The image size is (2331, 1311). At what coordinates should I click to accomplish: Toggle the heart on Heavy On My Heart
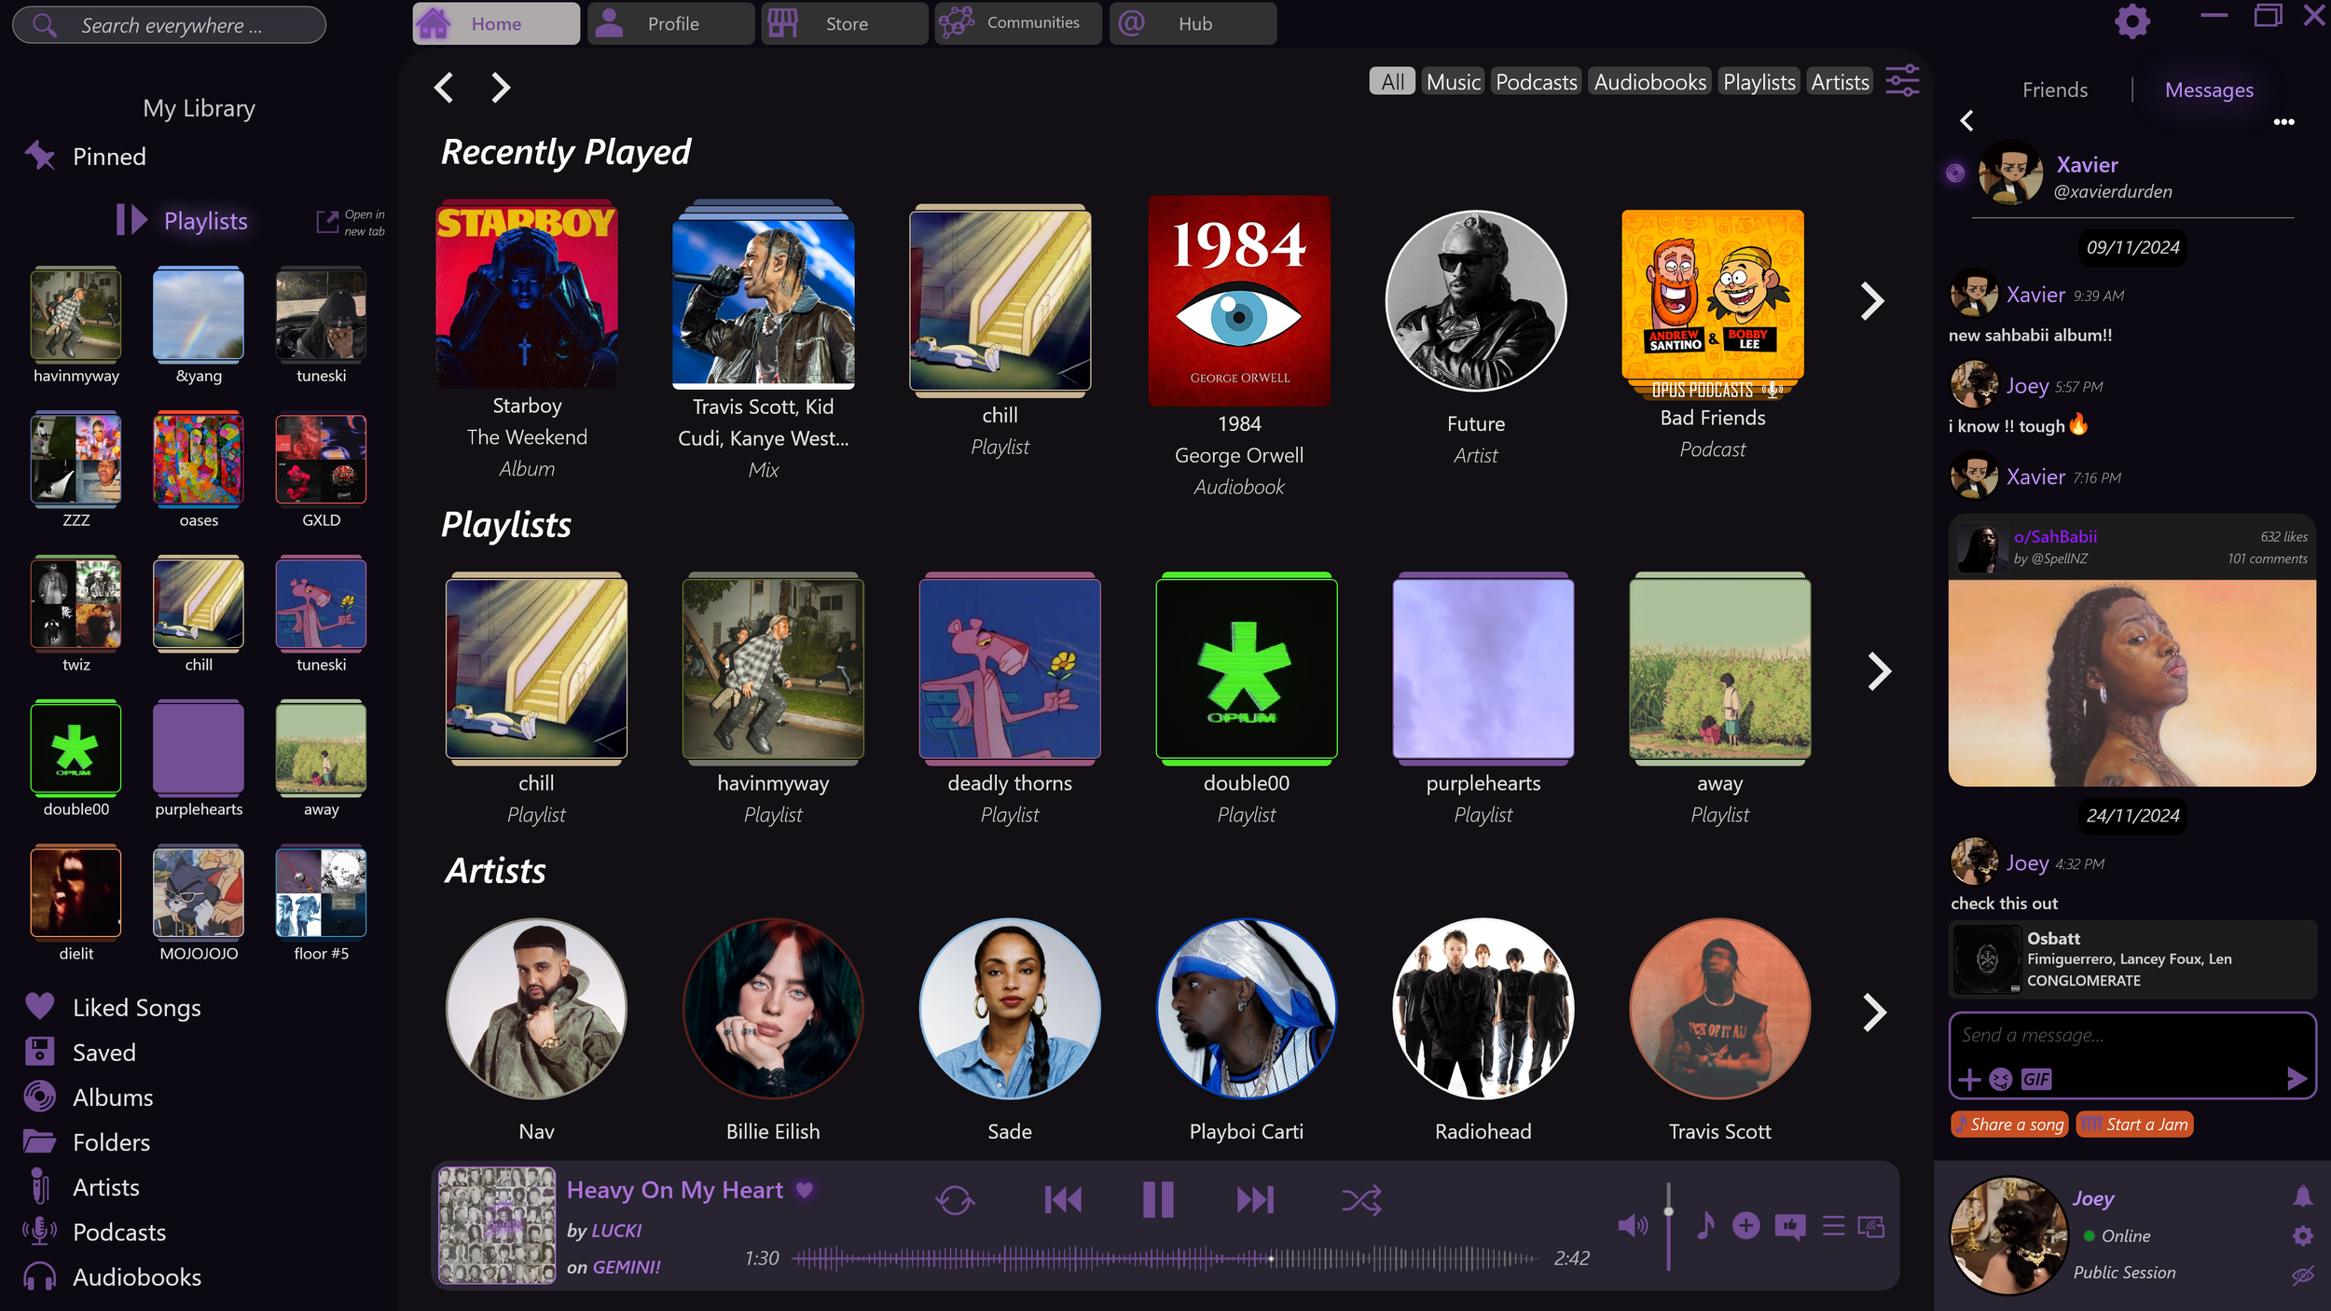805,1190
